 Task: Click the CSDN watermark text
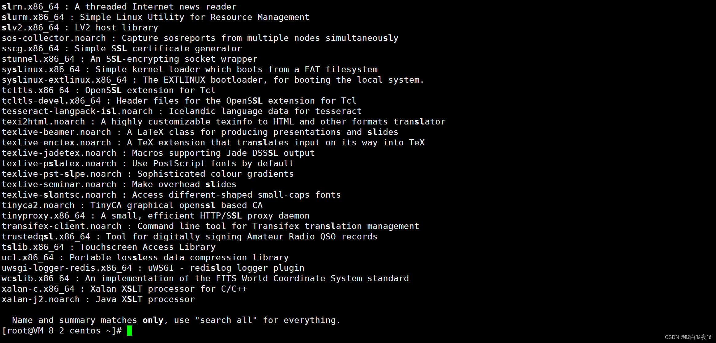point(688,337)
